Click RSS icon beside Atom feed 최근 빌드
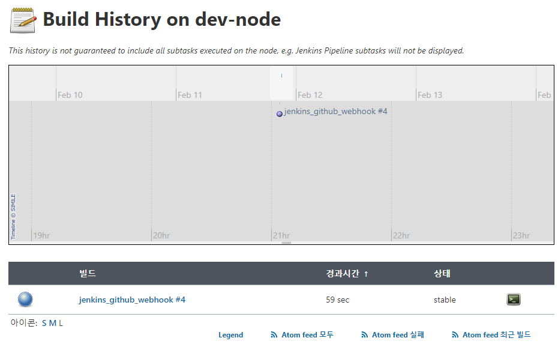 click(x=455, y=335)
